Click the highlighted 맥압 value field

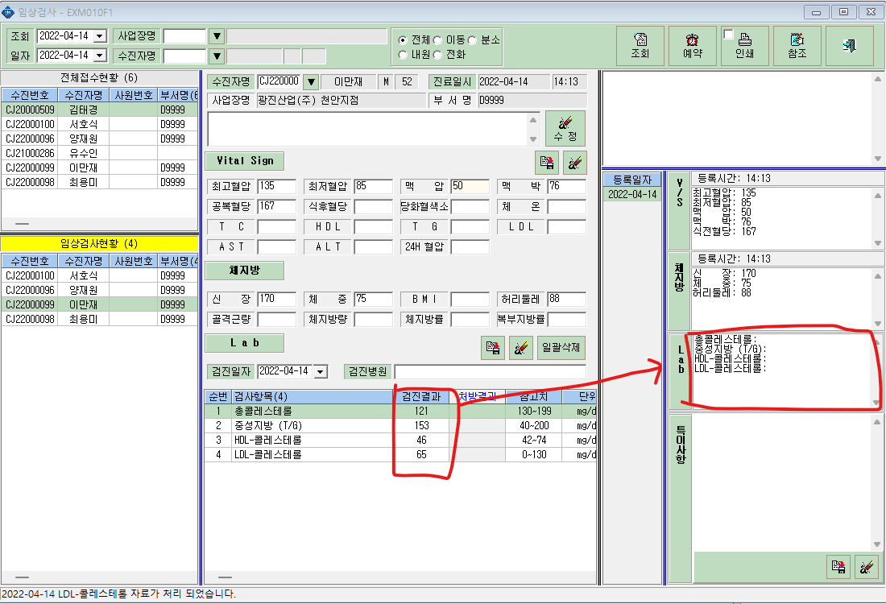click(x=470, y=186)
